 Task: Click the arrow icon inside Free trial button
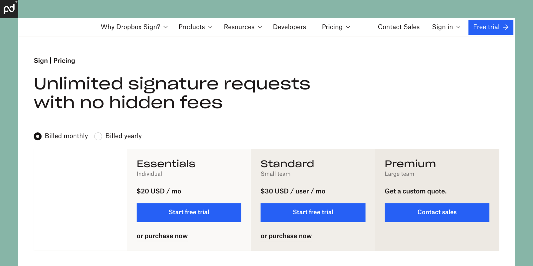click(x=506, y=27)
